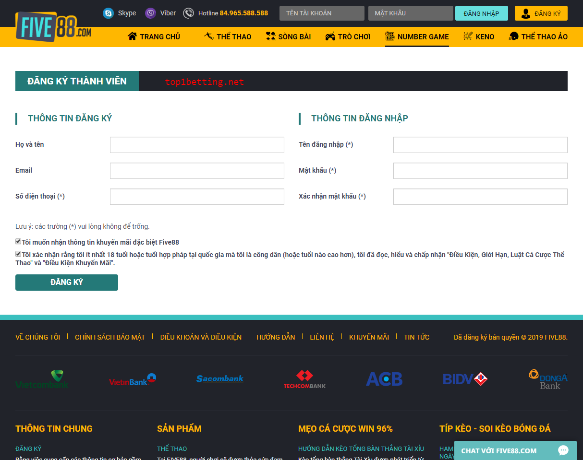Open the Chat với FIVE88.COM widget

pos(515,451)
